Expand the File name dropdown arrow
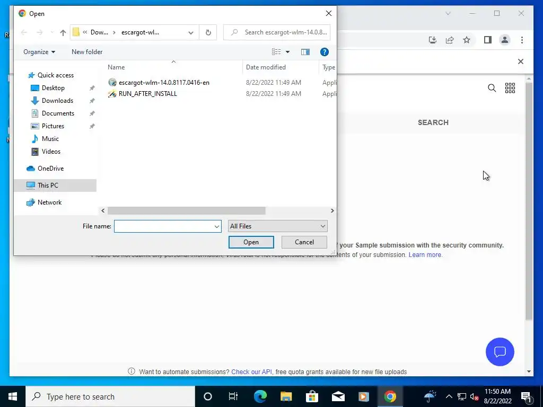 coord(217,226)
